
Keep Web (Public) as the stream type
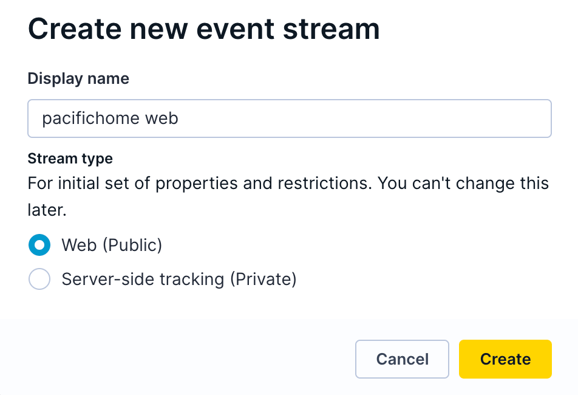39,245
